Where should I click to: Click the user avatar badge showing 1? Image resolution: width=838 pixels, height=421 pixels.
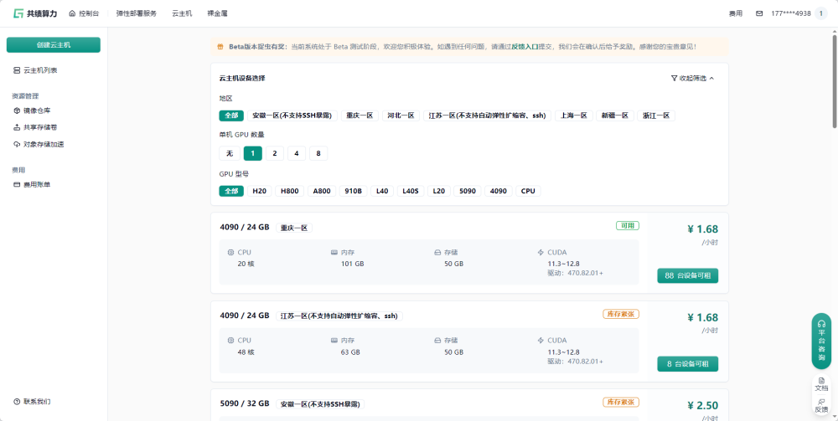click(821, 13)
